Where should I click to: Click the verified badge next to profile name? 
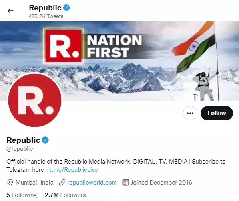click(x=45, y=140)
